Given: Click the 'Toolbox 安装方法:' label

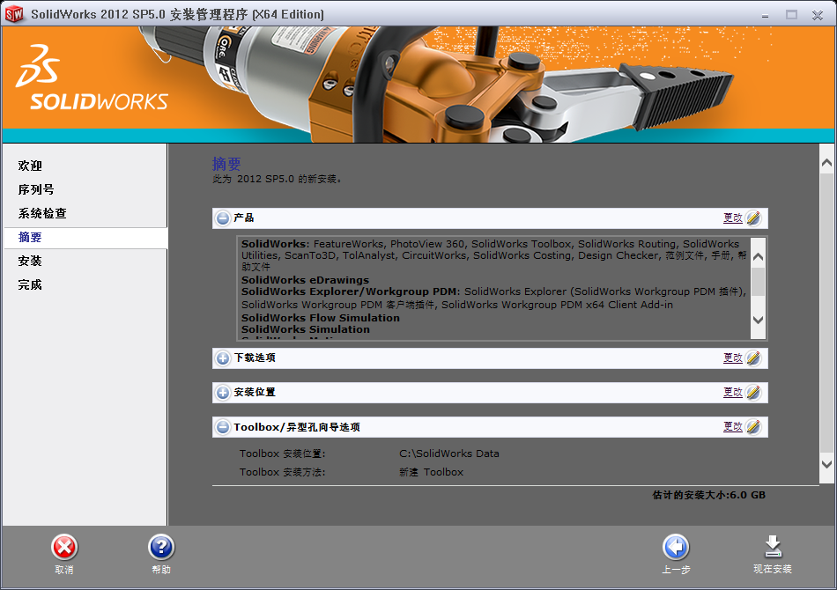Looking at the screenshot, I should click(x=283, y=472).
